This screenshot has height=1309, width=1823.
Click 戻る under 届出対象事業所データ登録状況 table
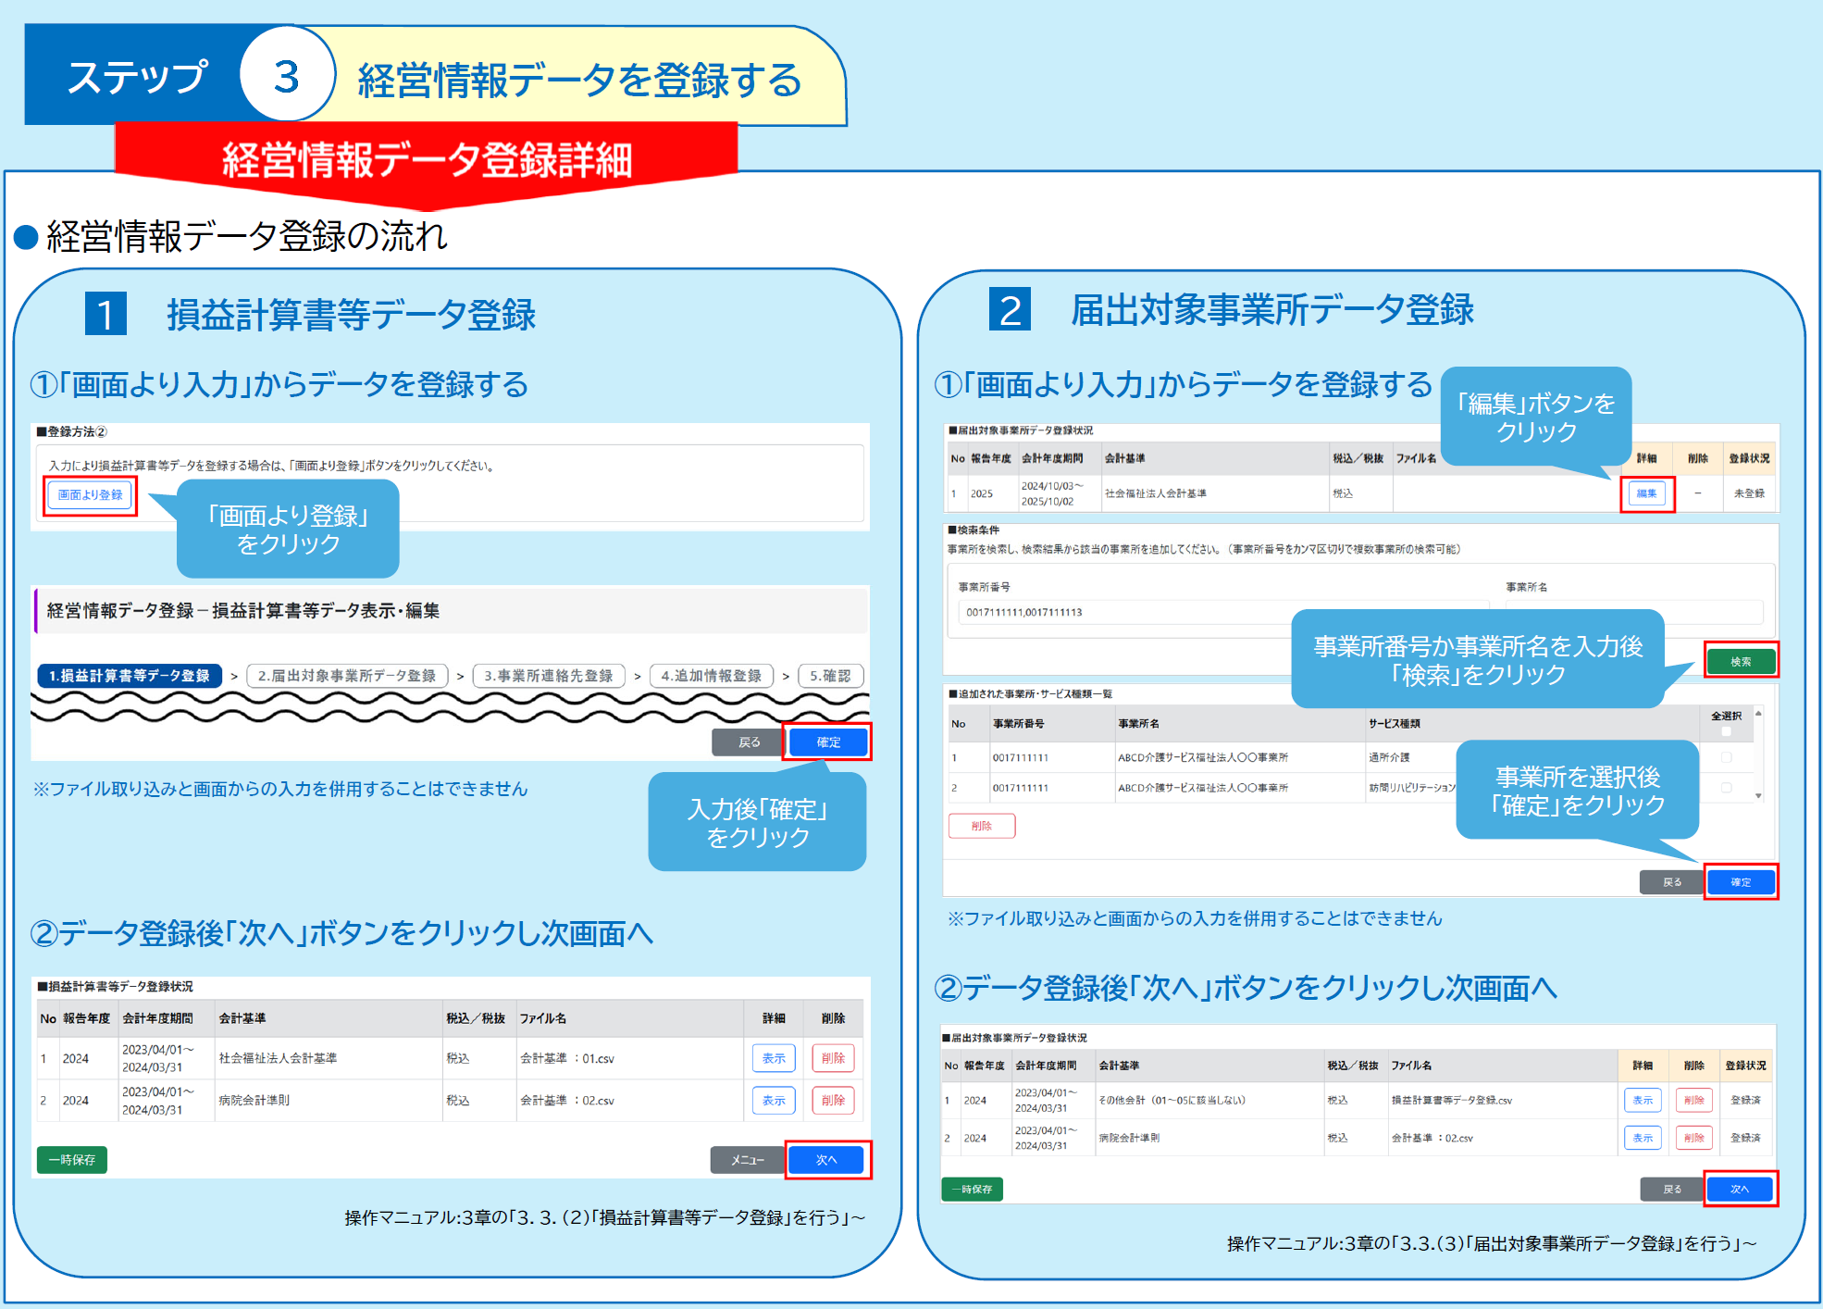click(1671, 1190)
